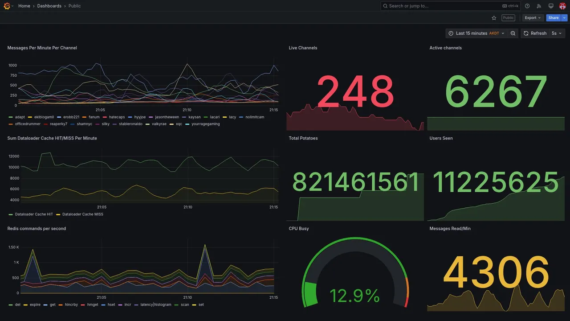Click the Refresh dashboard button
The height and width of the screenshot is (321, 570).
tap(535, 33)
